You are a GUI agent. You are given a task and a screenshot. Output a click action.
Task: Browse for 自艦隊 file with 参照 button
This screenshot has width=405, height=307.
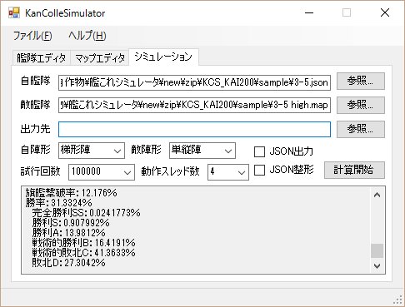point(361,81)
